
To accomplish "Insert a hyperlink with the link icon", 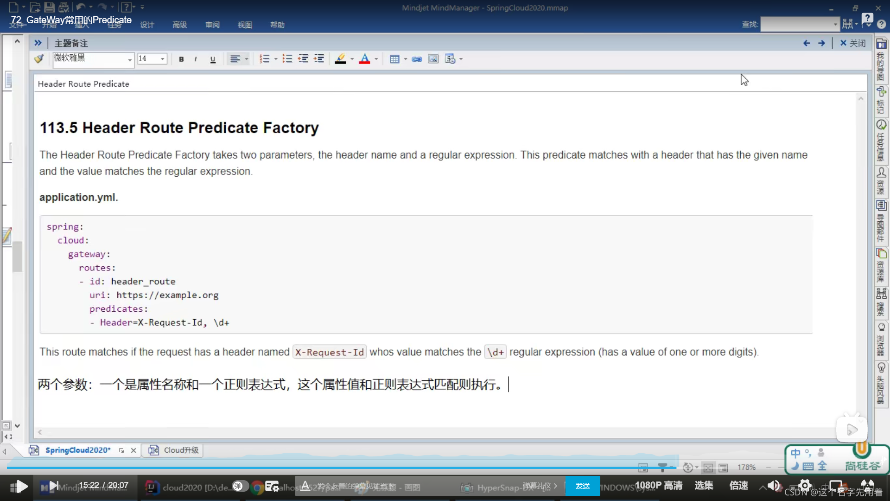I will tap(417, 59).
